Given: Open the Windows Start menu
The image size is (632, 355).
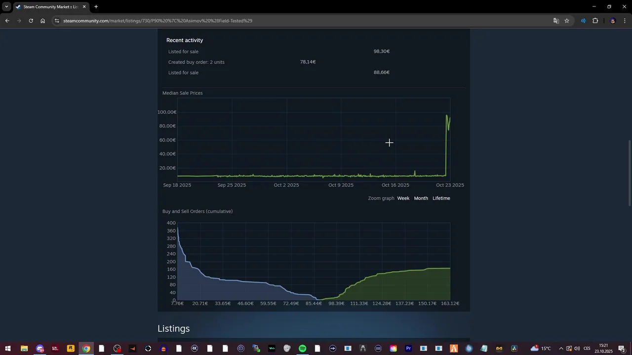Looking at the screenshot, I should 8,349.
